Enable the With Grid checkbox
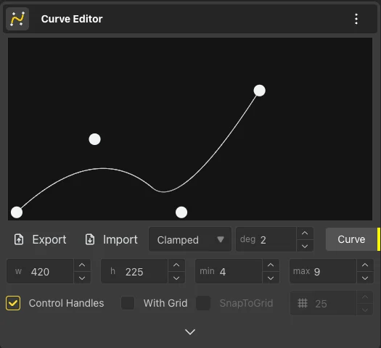Viewport: 381px width, 348px height. coord(128,303)
